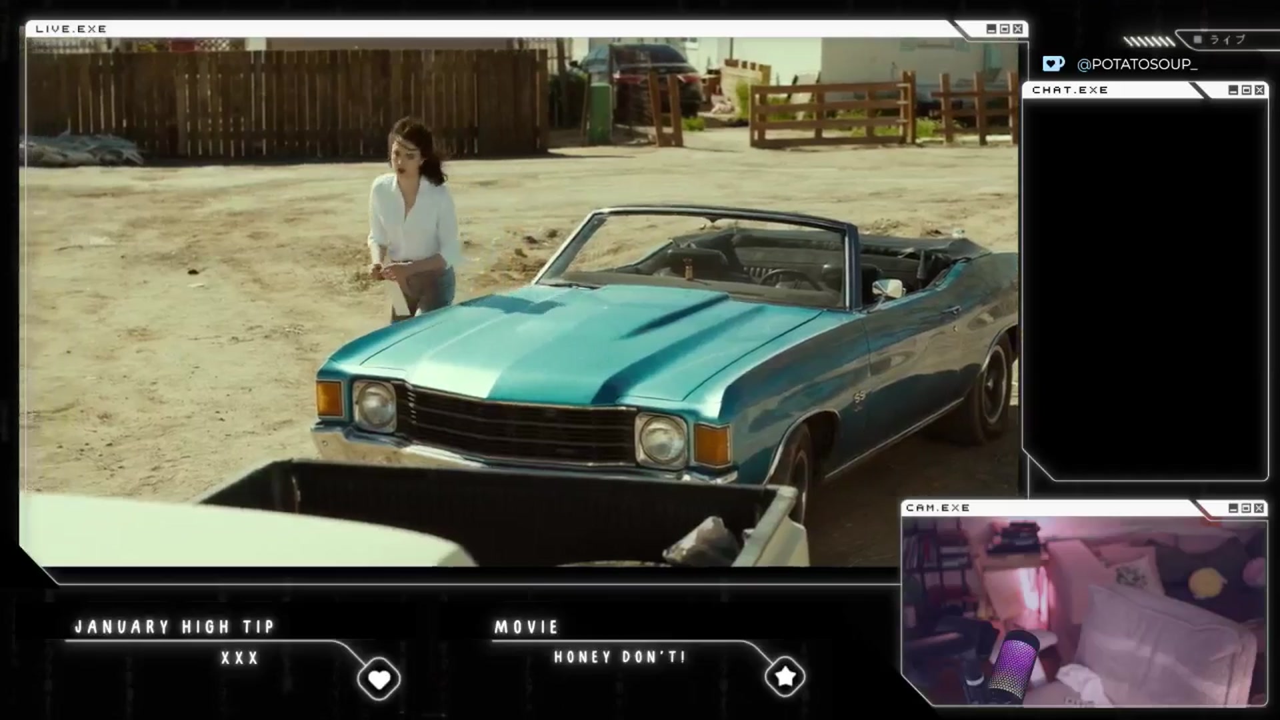Close the CAM.EXE window
The height and width of the screenshot is (720, 1280).
click(1259, 508)
